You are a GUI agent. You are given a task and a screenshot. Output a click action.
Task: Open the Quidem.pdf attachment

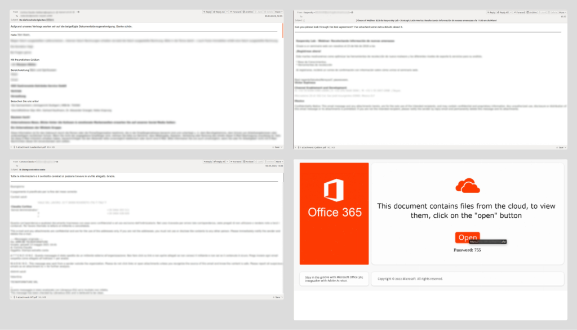(313, 147)
